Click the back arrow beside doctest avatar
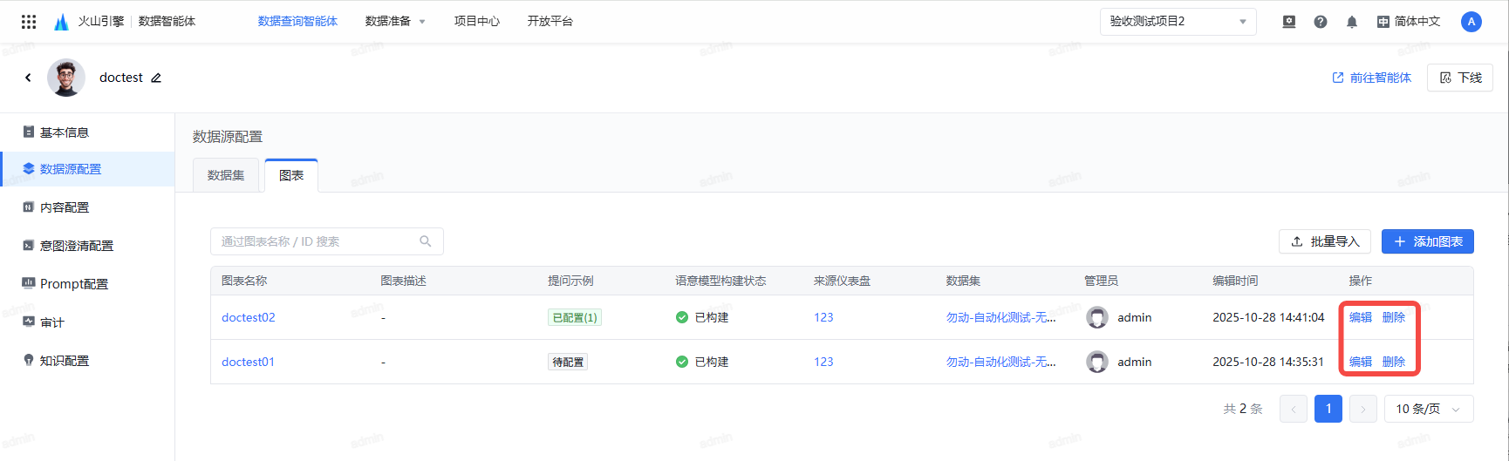Screen dimensions: 1509x461 (x=28, y=78)
